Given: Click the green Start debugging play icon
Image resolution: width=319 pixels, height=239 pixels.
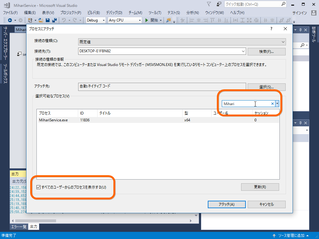Looking at the screenshot, I should click(x=147, y=20).
